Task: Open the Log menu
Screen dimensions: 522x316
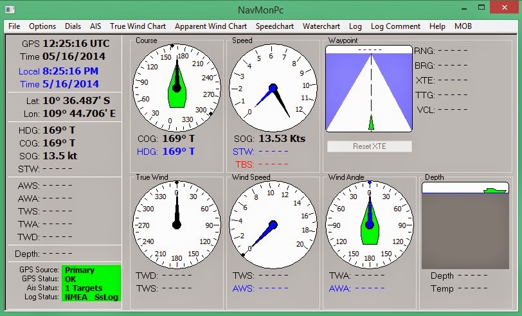Action: [355, 26]
